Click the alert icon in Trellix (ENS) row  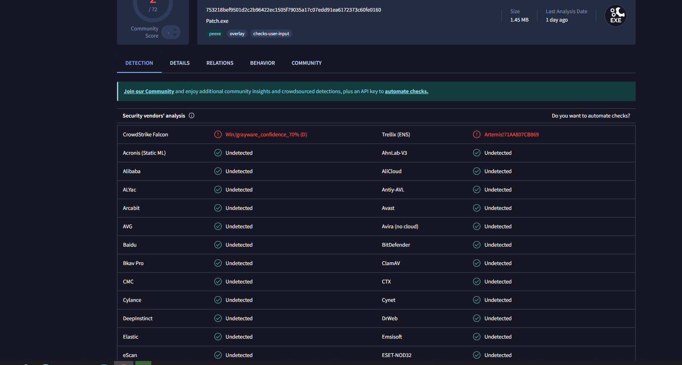[x=477, y=134]
